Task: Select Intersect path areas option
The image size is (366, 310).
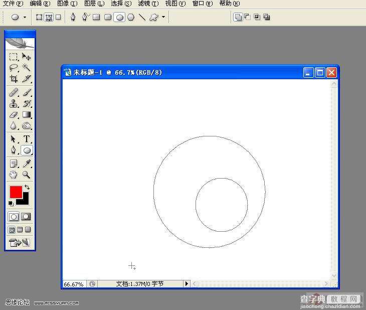Action: coord(257,17)
